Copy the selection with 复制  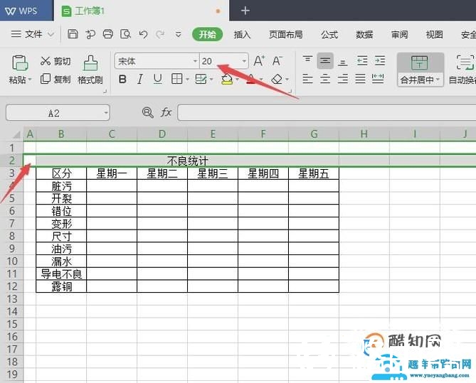pyautogui.click(x=55, y=79)
